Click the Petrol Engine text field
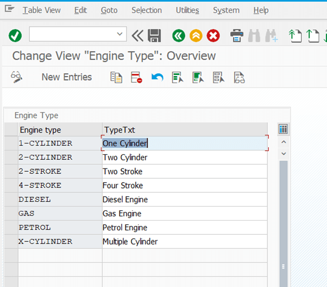 tap(185, 228)
